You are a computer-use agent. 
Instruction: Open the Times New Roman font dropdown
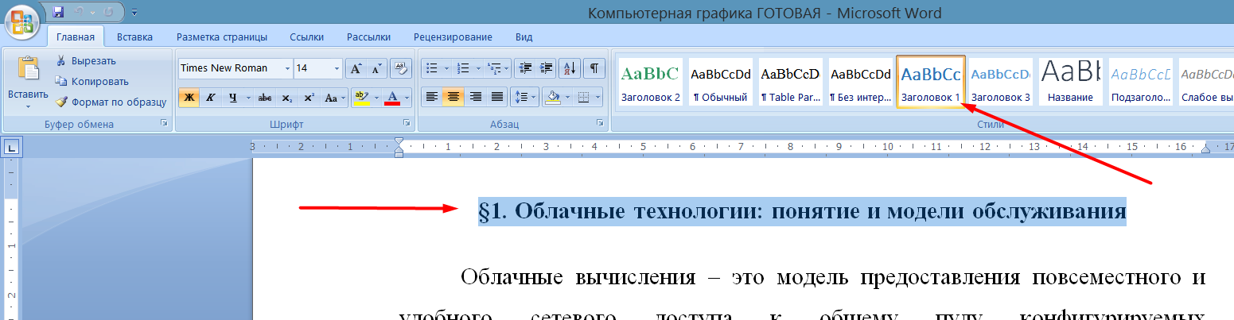[x=286, y=68]
